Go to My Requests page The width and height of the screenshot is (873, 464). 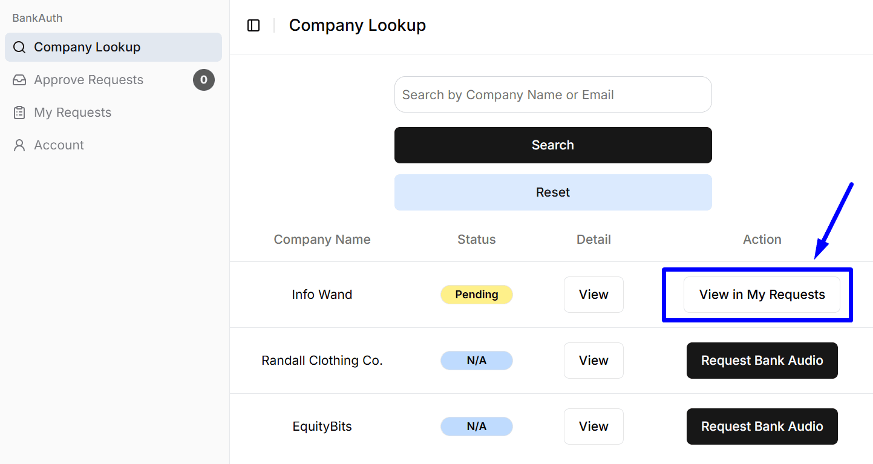pyautogui.click(x=73, y=113)
